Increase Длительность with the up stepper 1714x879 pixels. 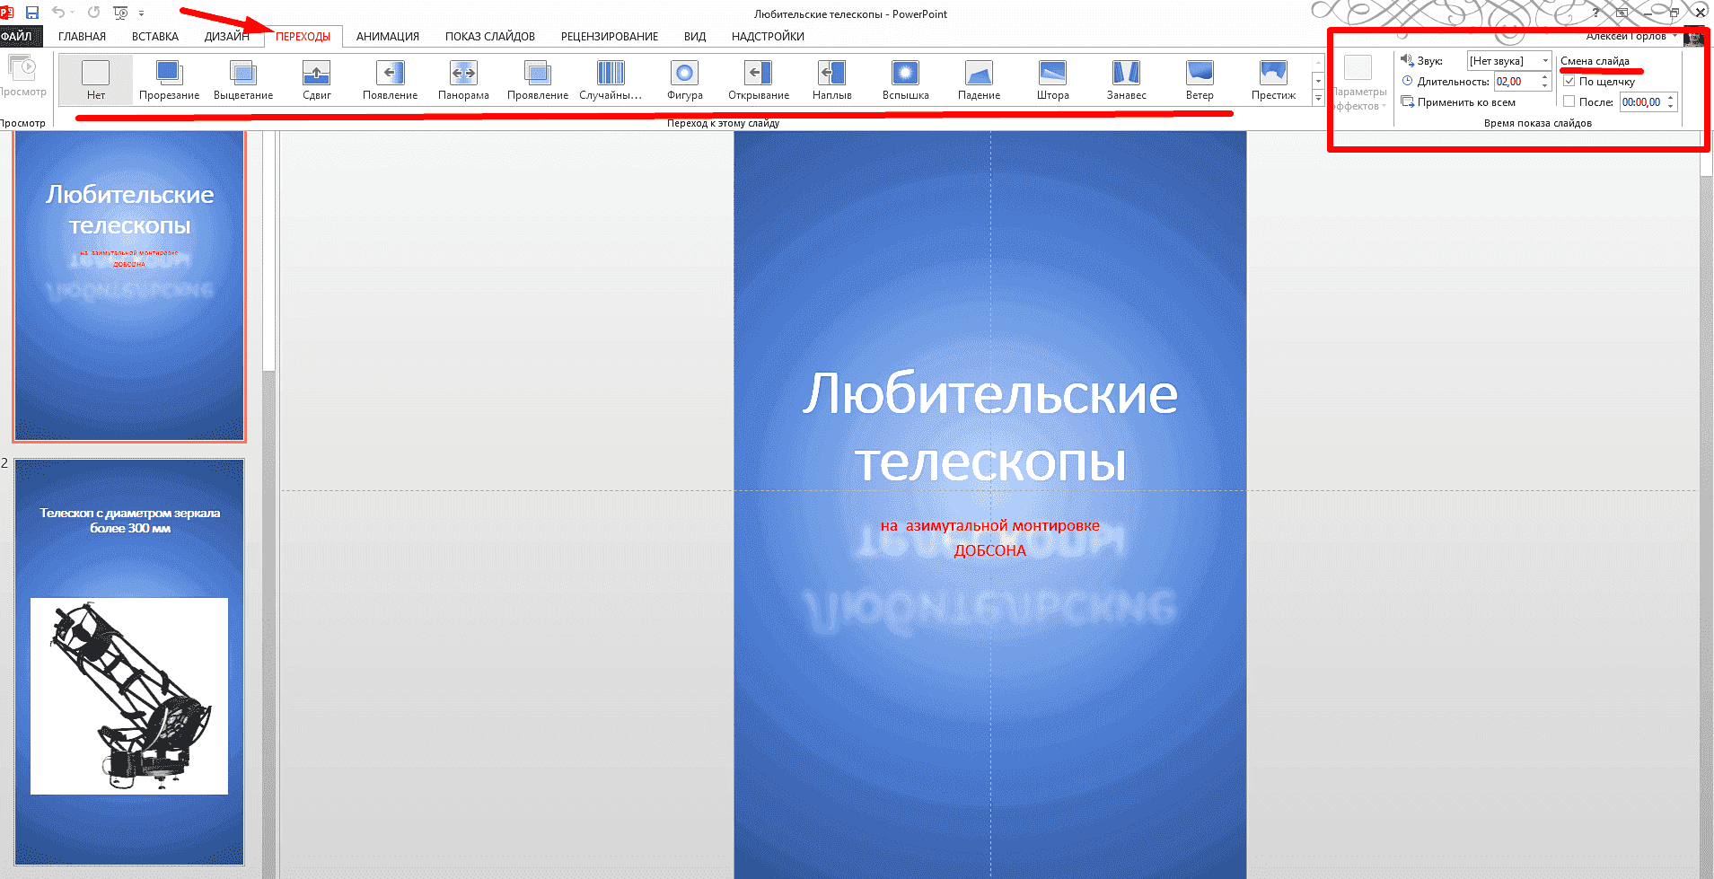click(x=1544, y=76)
